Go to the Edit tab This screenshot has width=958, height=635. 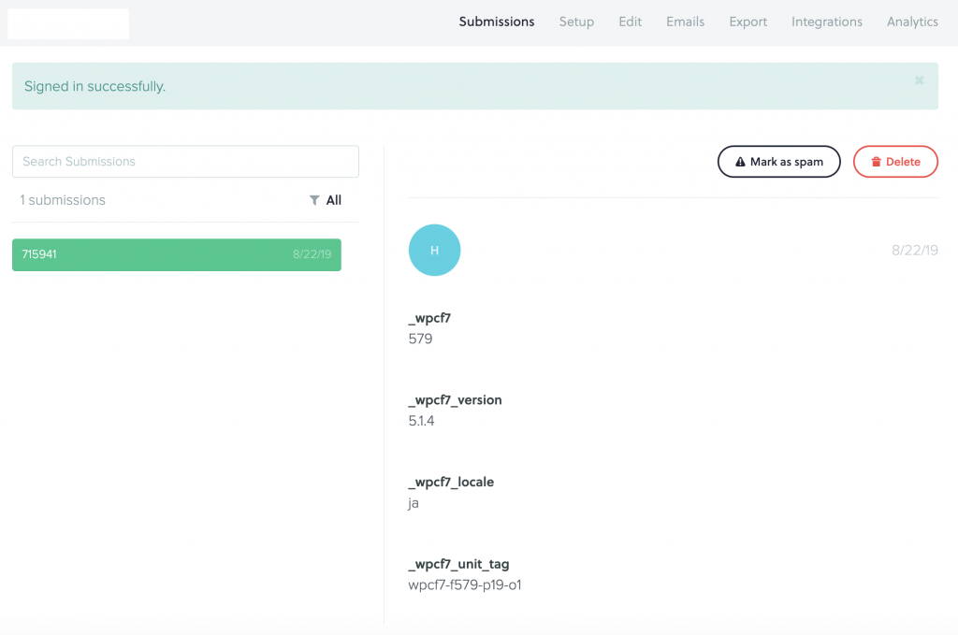pyautogui.click(x=630, y=22)
